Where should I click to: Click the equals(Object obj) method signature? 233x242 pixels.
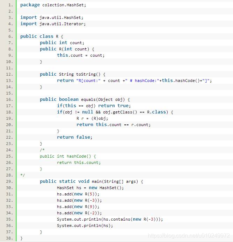(x=85, y=99)
